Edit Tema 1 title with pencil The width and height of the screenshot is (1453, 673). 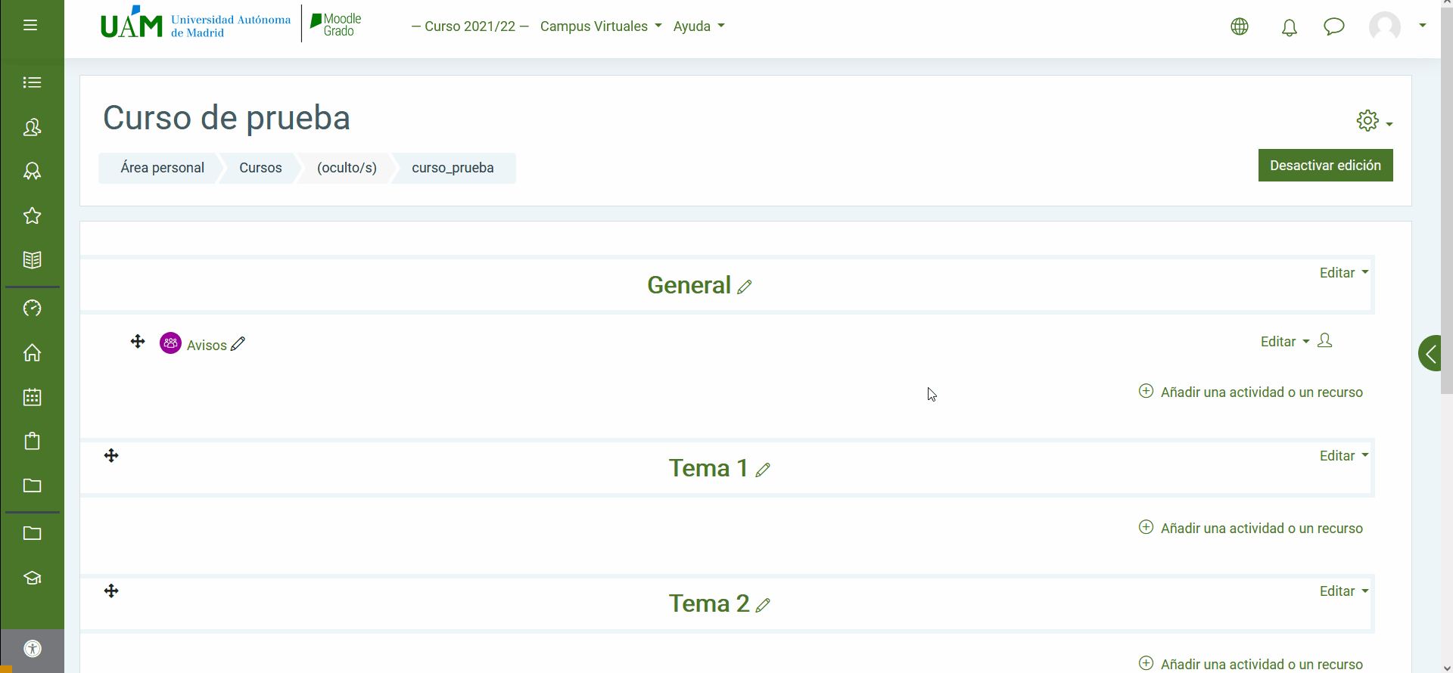point(763,470)
